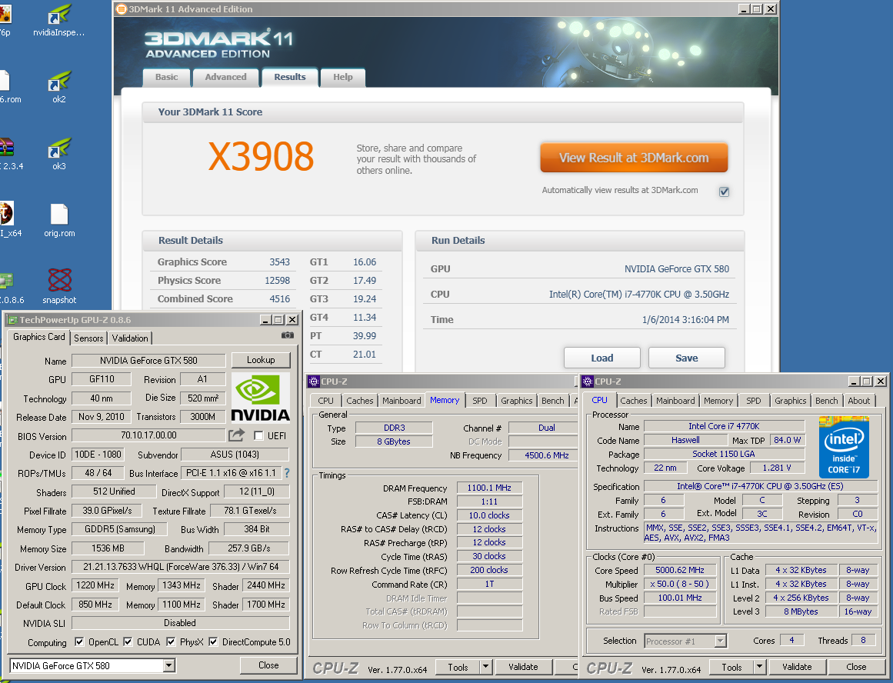Click the 3DMark 11 title bar icon

pos(122,8)
